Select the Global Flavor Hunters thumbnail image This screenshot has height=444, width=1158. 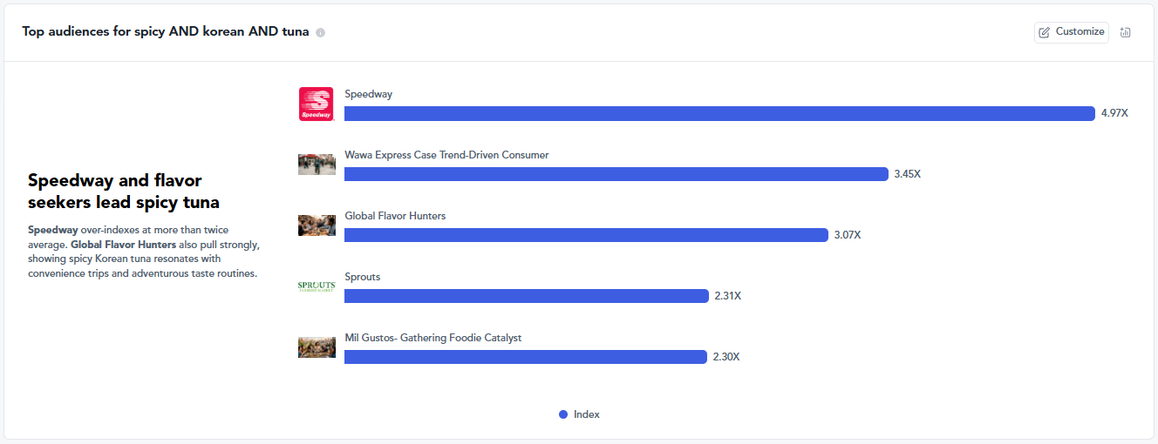click(x=317, y=225)
